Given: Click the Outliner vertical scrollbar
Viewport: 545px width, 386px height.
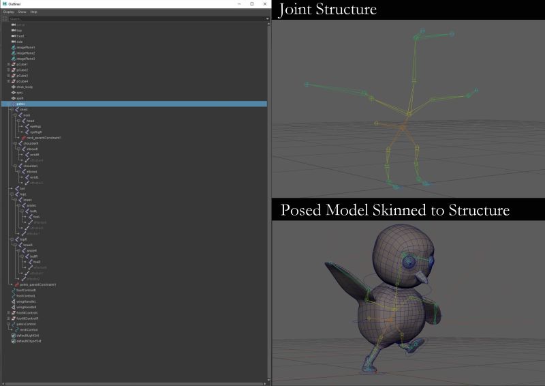Looking at the screenshot, I should 268,202.
